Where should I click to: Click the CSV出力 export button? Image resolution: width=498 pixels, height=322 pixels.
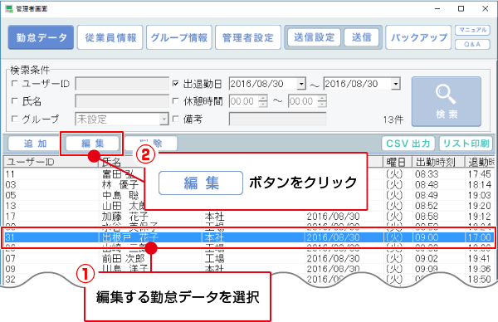408,144
